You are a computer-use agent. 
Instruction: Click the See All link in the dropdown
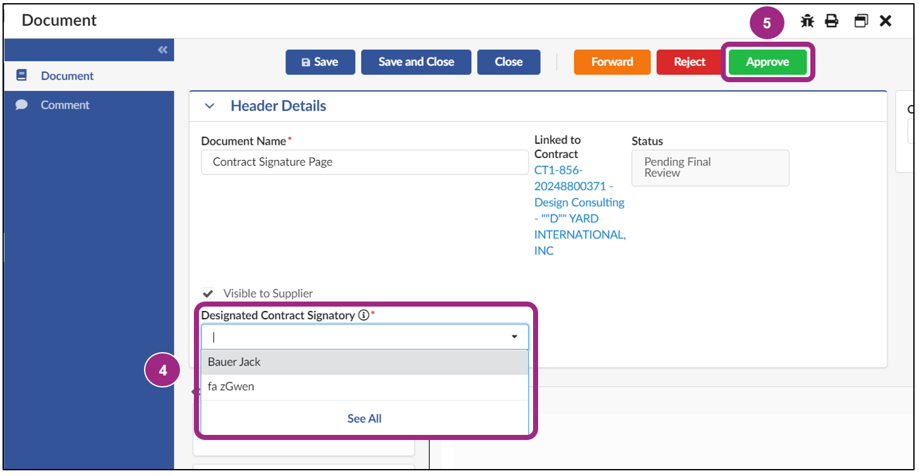coord(364,418)
